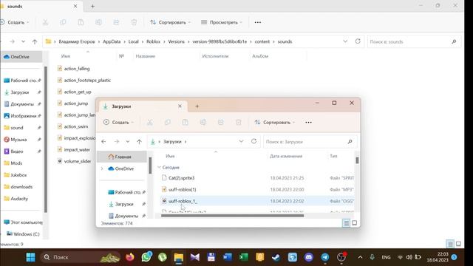Select file uuff-roblox_1_ in Загрузки
The image size is (473, 266).
pos(183,201)
